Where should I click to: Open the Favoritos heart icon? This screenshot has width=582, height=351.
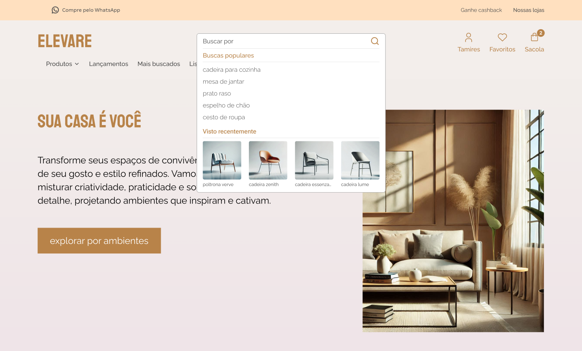(x=502, y=38)
